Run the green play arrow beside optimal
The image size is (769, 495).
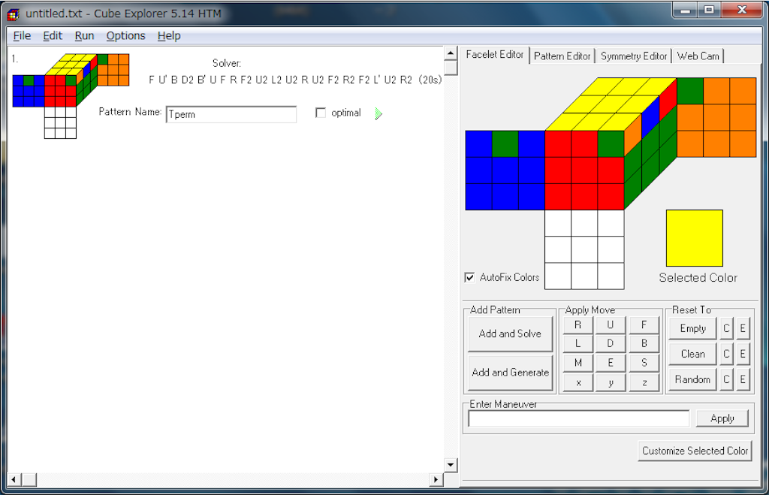pos(378,113)
